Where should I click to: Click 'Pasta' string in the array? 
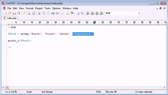36,34
